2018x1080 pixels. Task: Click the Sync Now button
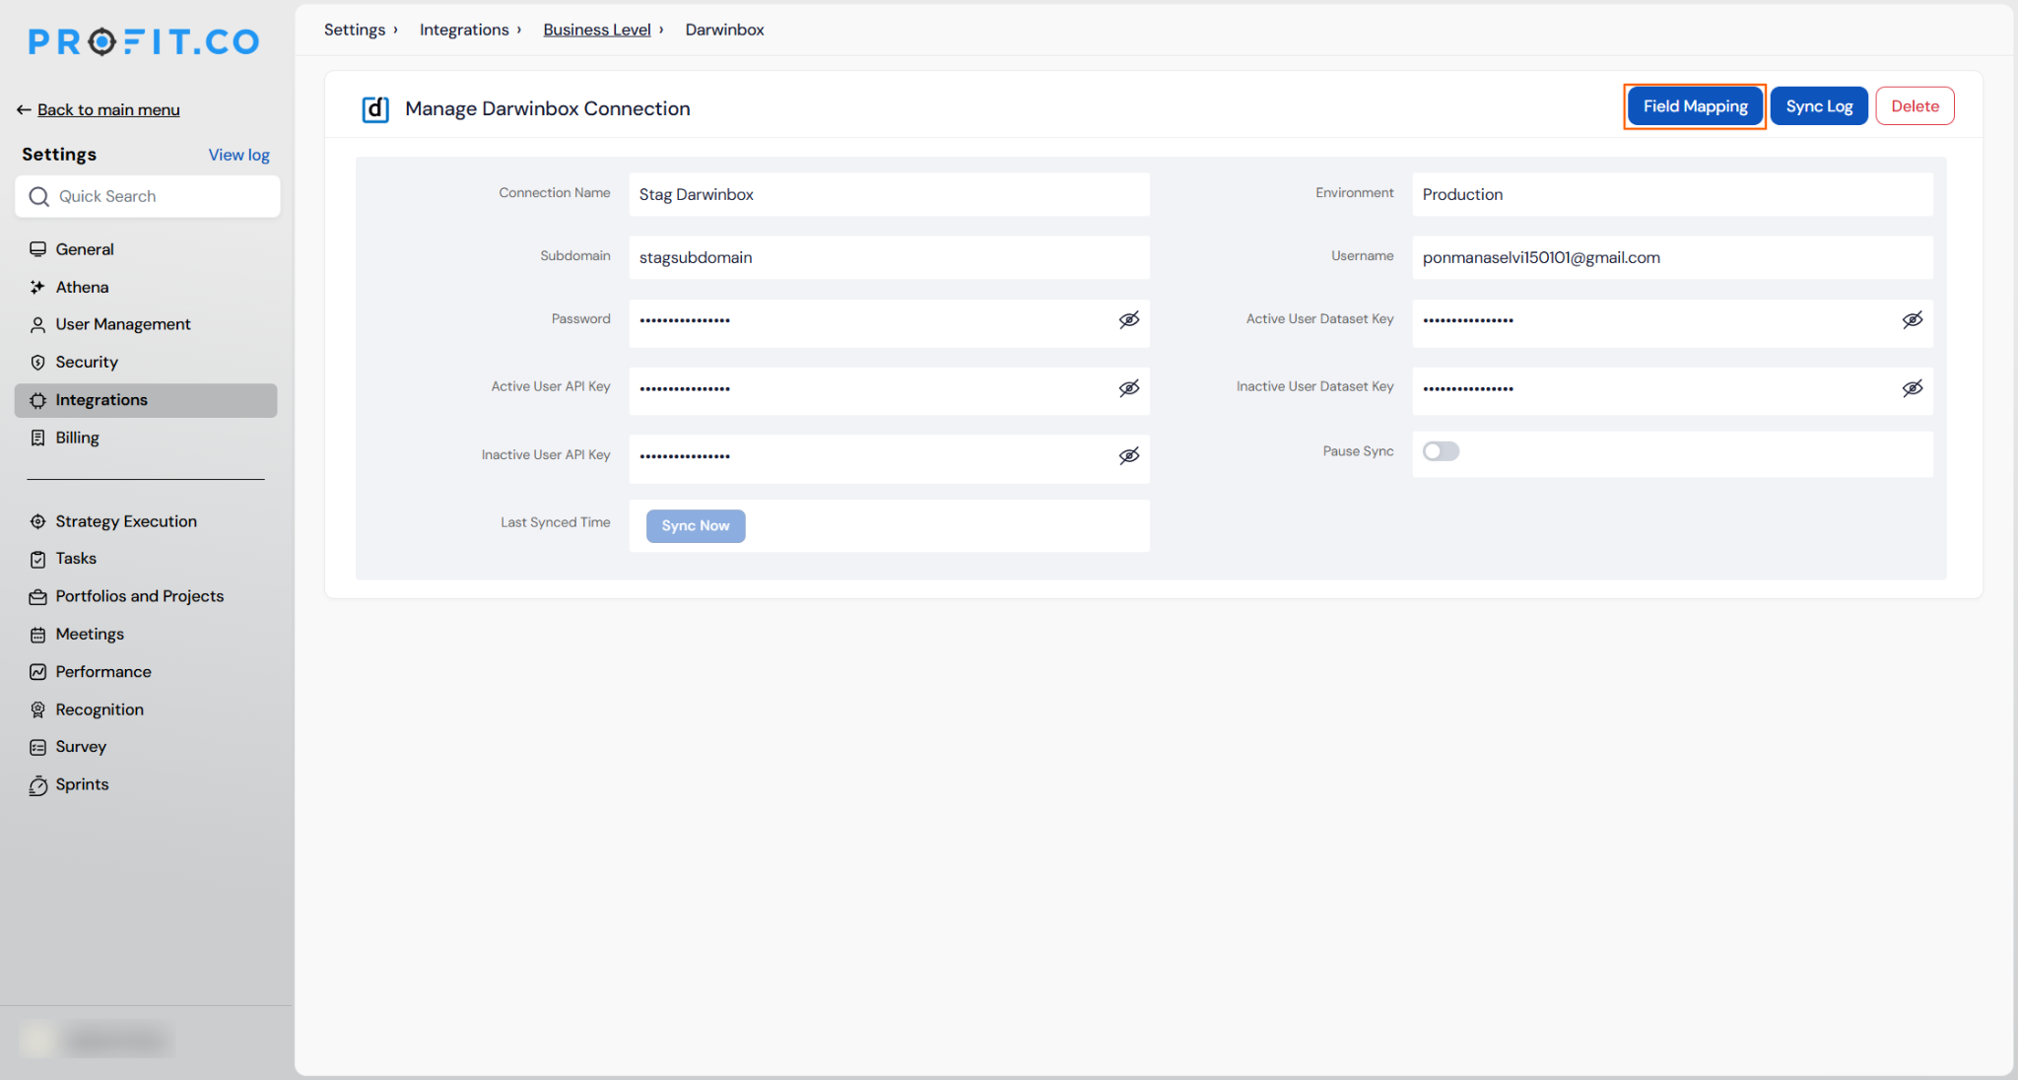(696, 526)
